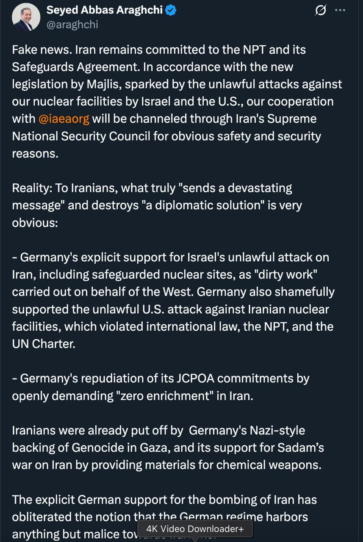Image resolution: width=363 pixels, height=542 pixels.
Task: Open the @araghchi handle link
Action: [x=72, y=25]
